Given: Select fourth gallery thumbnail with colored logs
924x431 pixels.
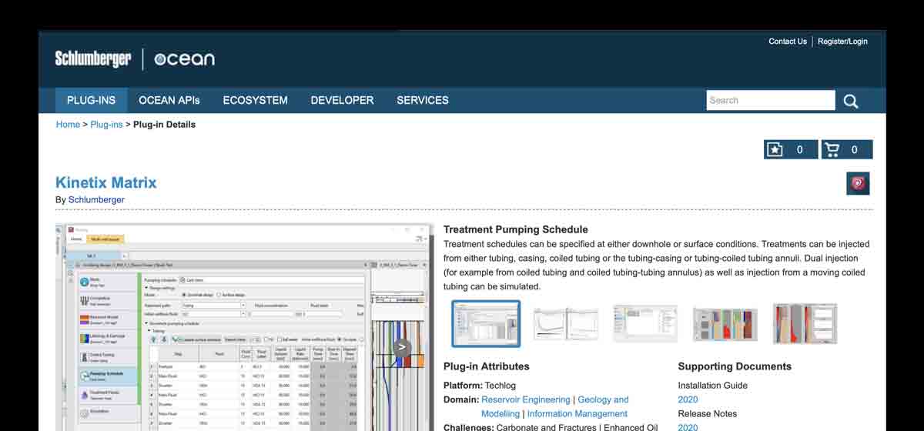Looking at the screenshot, I should 725,324.
